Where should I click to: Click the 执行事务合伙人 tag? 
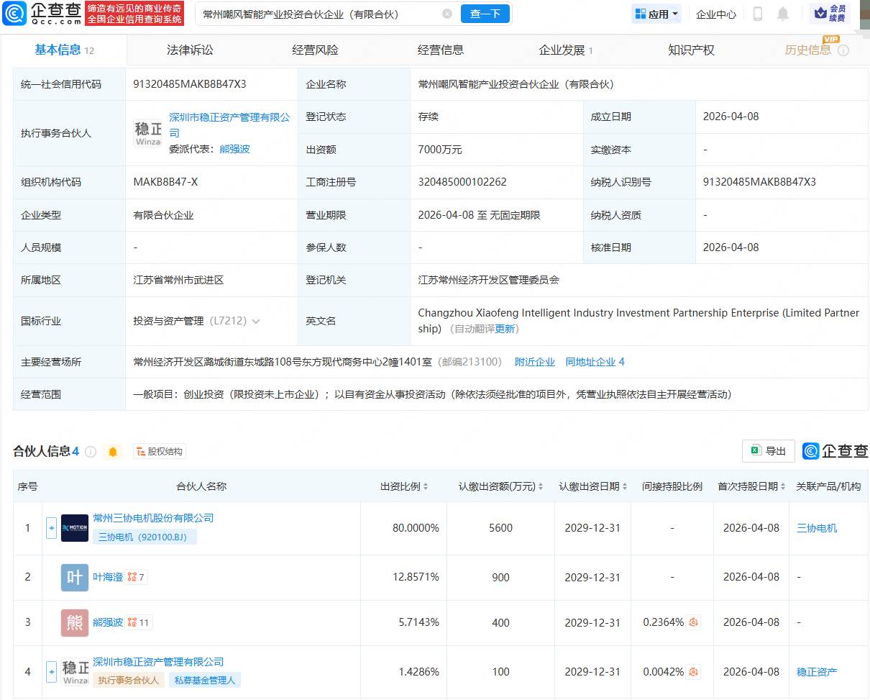[128, 680]
